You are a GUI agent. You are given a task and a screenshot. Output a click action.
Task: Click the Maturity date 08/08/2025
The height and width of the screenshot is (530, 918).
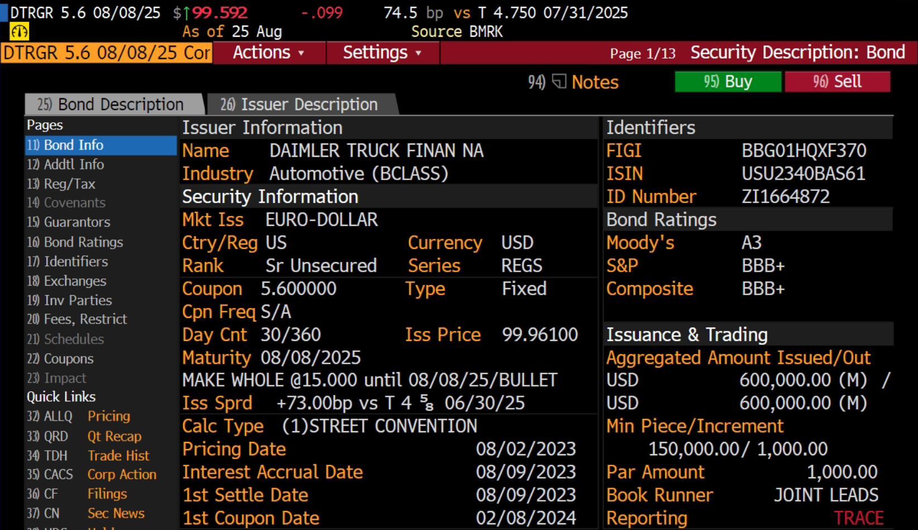click(310, 358)
